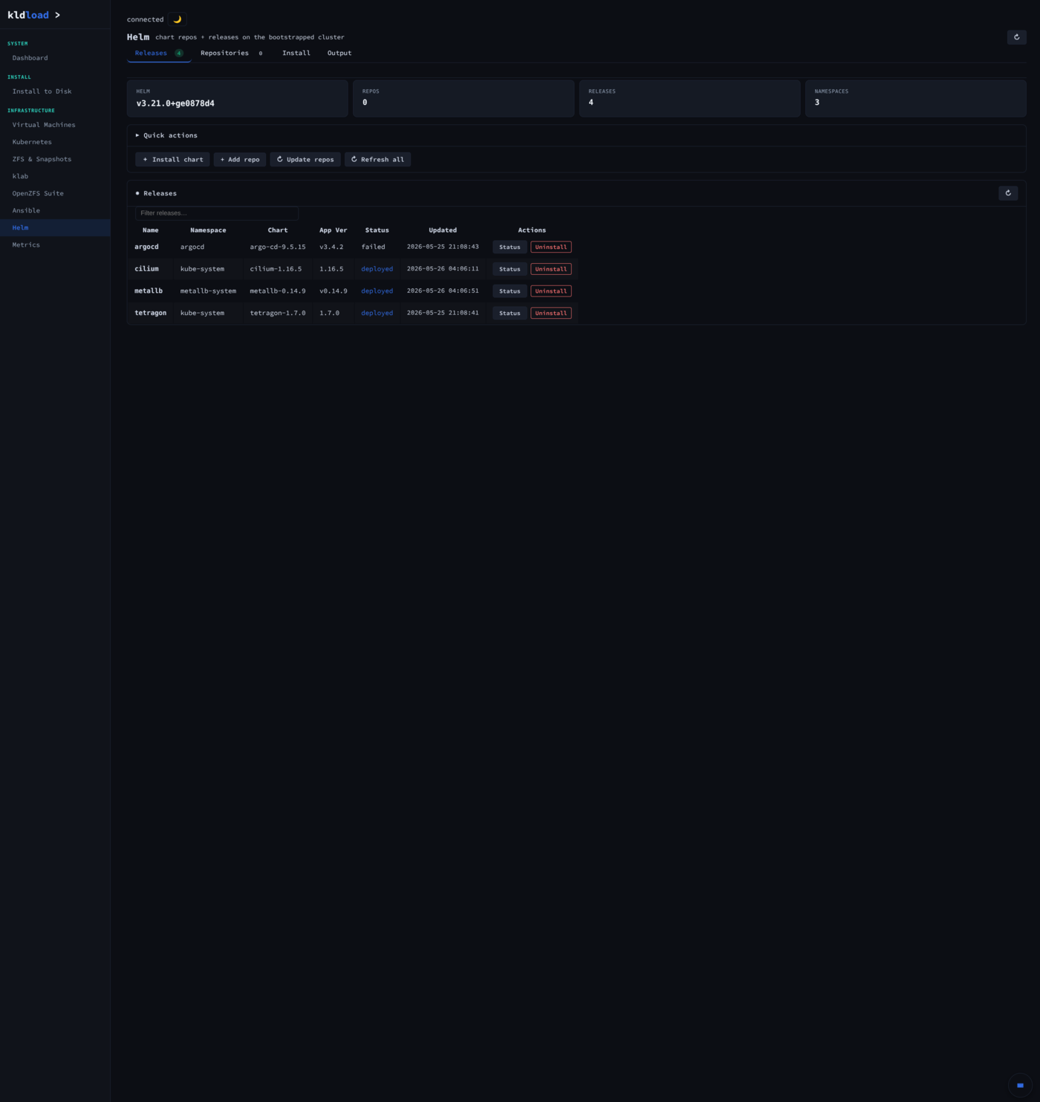Switch to the Output tab
Viewport: 1040px width, 1102px height.
tap(339, 54)
